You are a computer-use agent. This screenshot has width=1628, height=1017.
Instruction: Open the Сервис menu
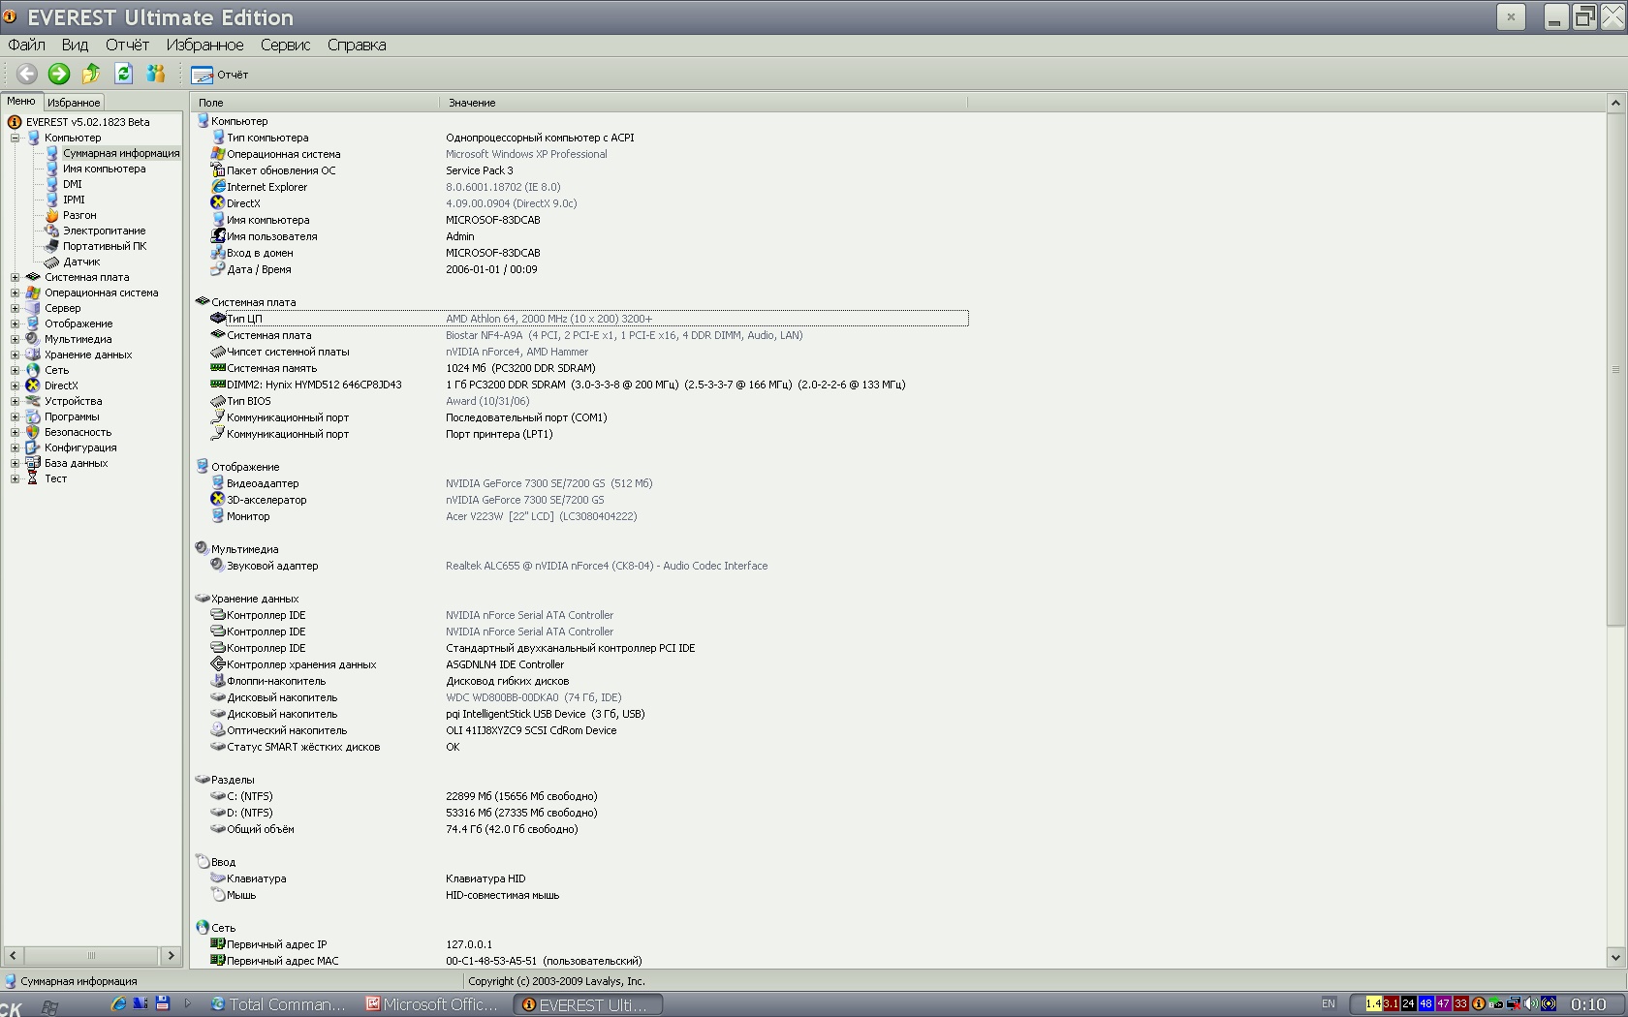coord(285,45)
